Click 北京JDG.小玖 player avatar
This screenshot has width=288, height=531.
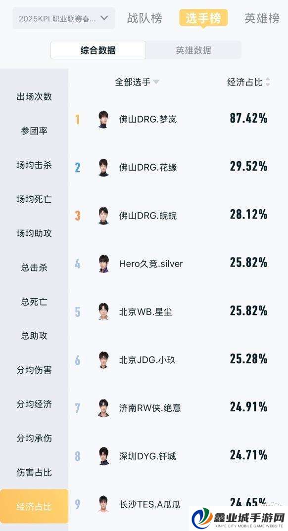(103, 359)
